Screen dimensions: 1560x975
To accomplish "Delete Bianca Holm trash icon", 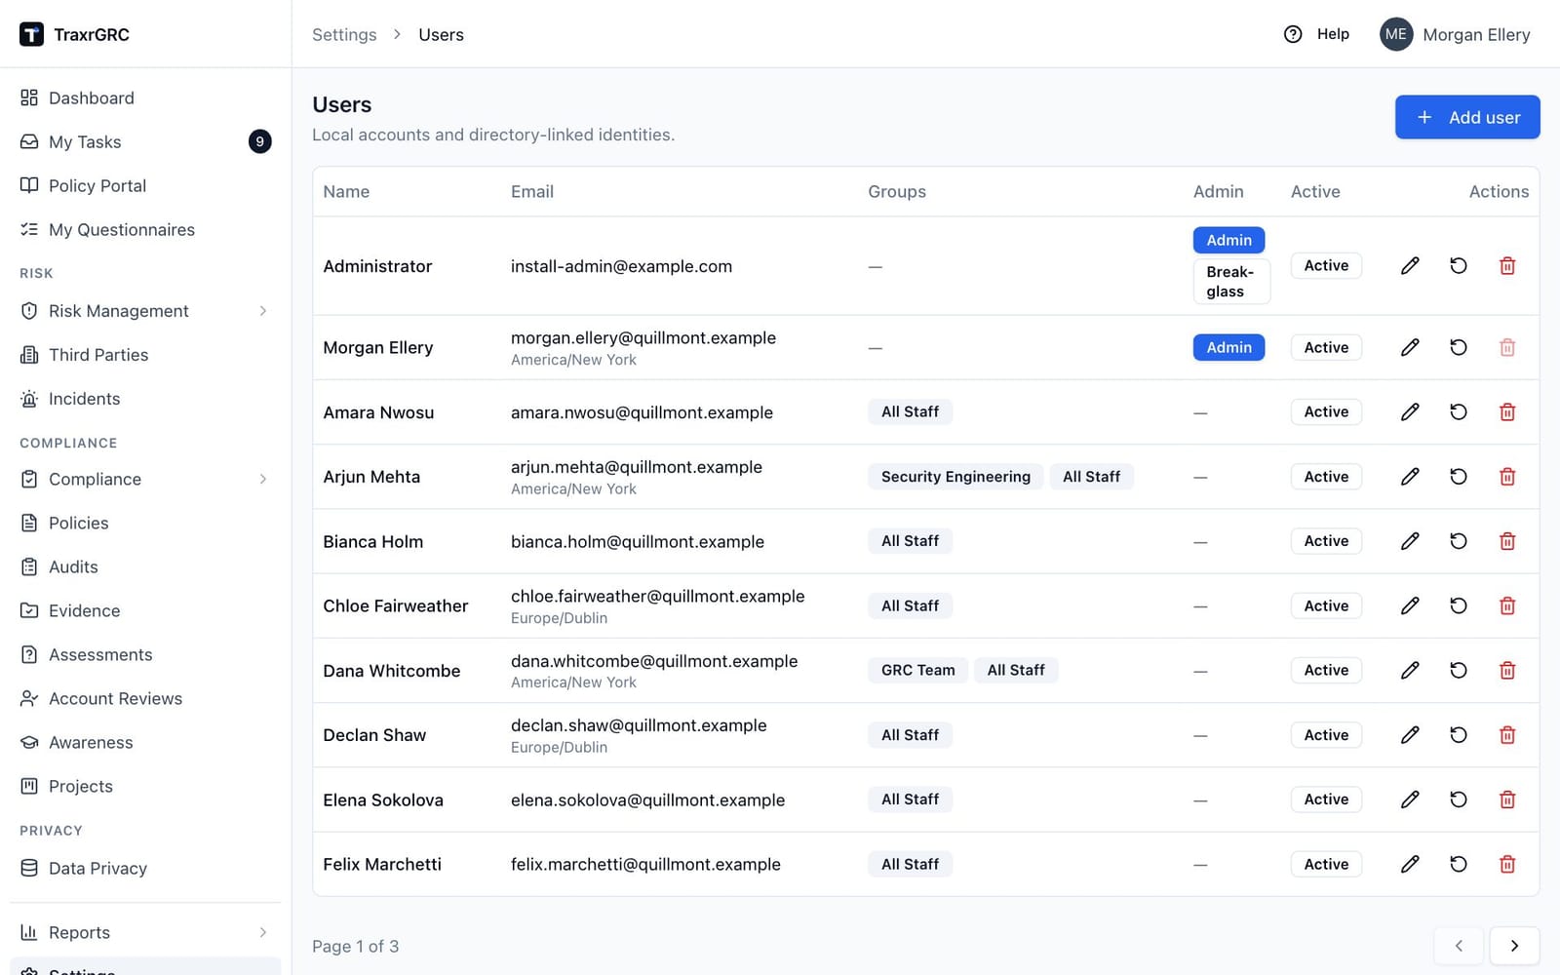I will 1507,541.
